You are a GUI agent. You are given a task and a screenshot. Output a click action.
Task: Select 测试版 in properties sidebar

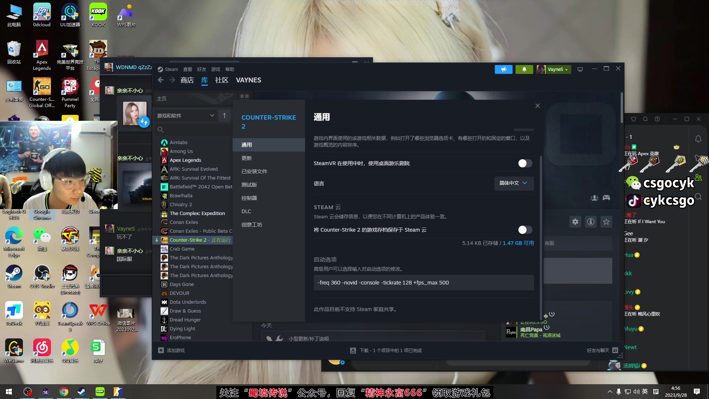(x=269, y=185)
